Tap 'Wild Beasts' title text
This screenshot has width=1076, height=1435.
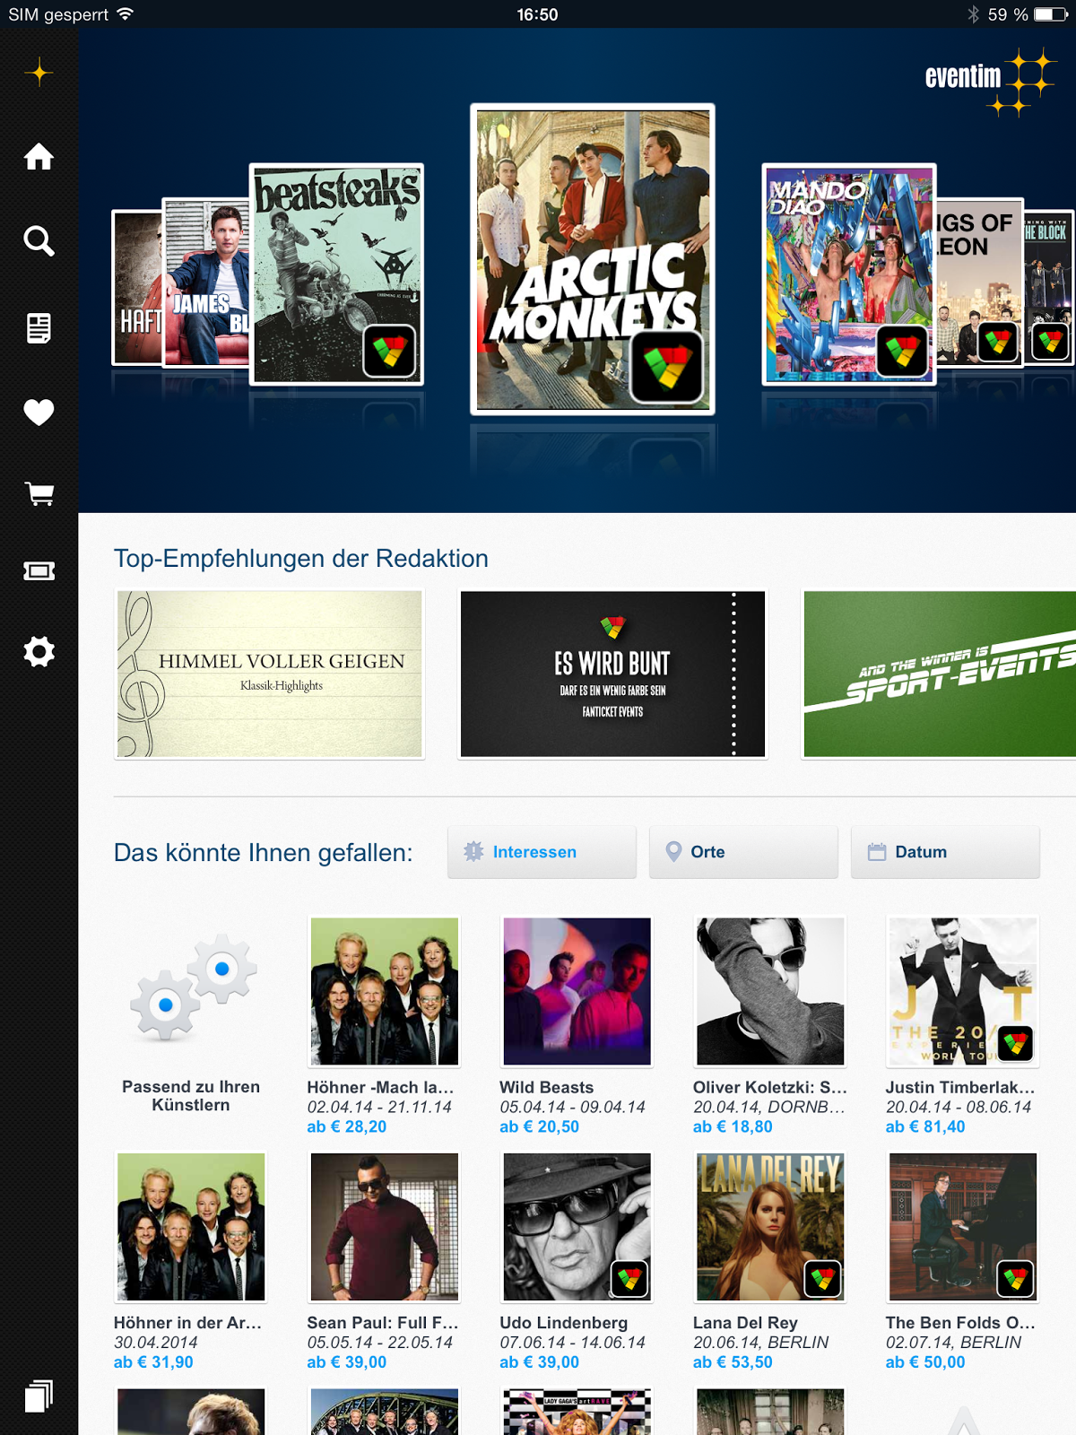pyautogui.click(x=546, y=1087)
